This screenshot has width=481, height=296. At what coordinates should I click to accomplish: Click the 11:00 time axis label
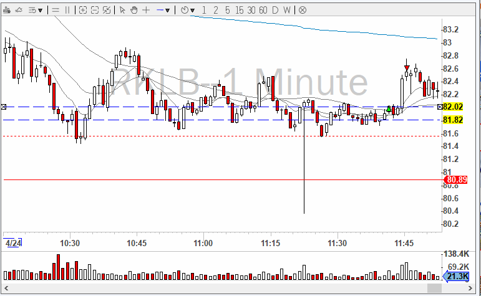(203, 243)
